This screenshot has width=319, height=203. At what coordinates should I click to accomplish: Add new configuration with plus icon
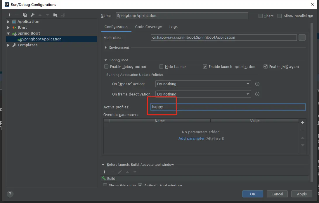[10, 15]
